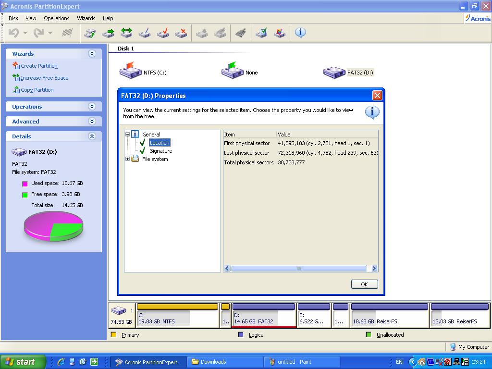
Task: Select the File system tree item
Action: click(x=155, y=159)
